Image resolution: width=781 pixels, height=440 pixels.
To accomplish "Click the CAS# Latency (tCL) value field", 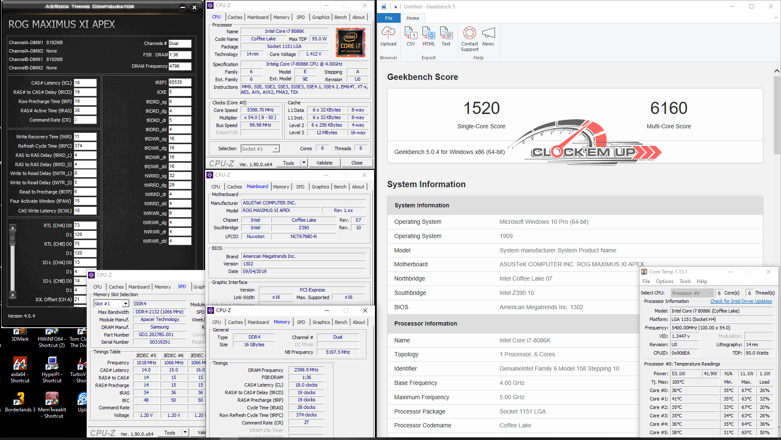I will (86, 83).
